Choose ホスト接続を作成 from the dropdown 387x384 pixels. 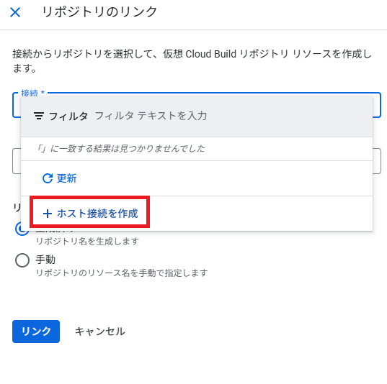90,214
